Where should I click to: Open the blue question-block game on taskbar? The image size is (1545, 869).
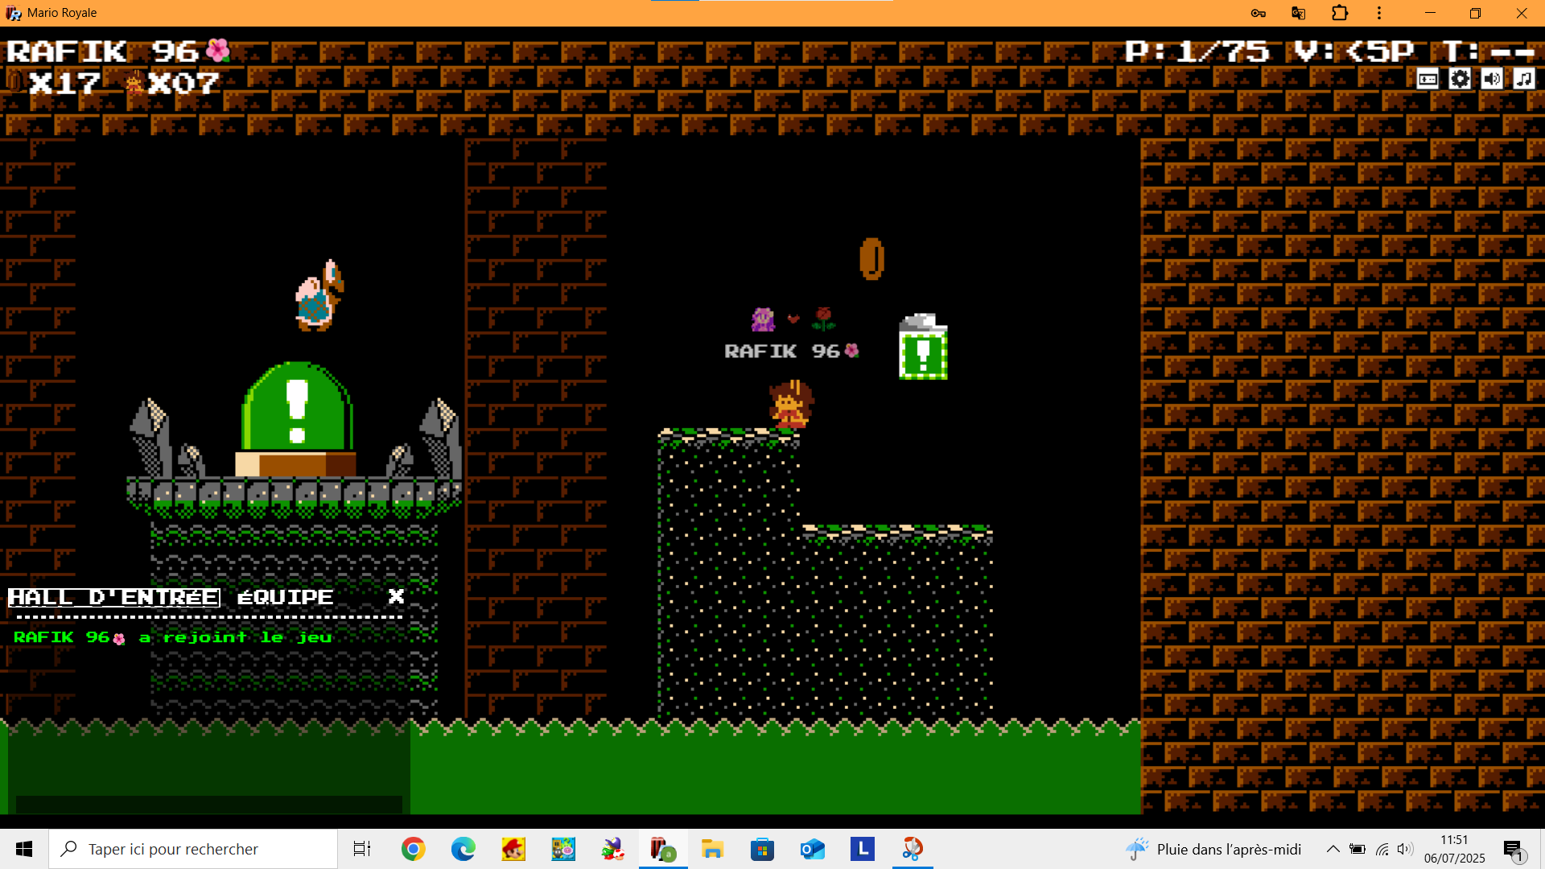click(562, 849)
